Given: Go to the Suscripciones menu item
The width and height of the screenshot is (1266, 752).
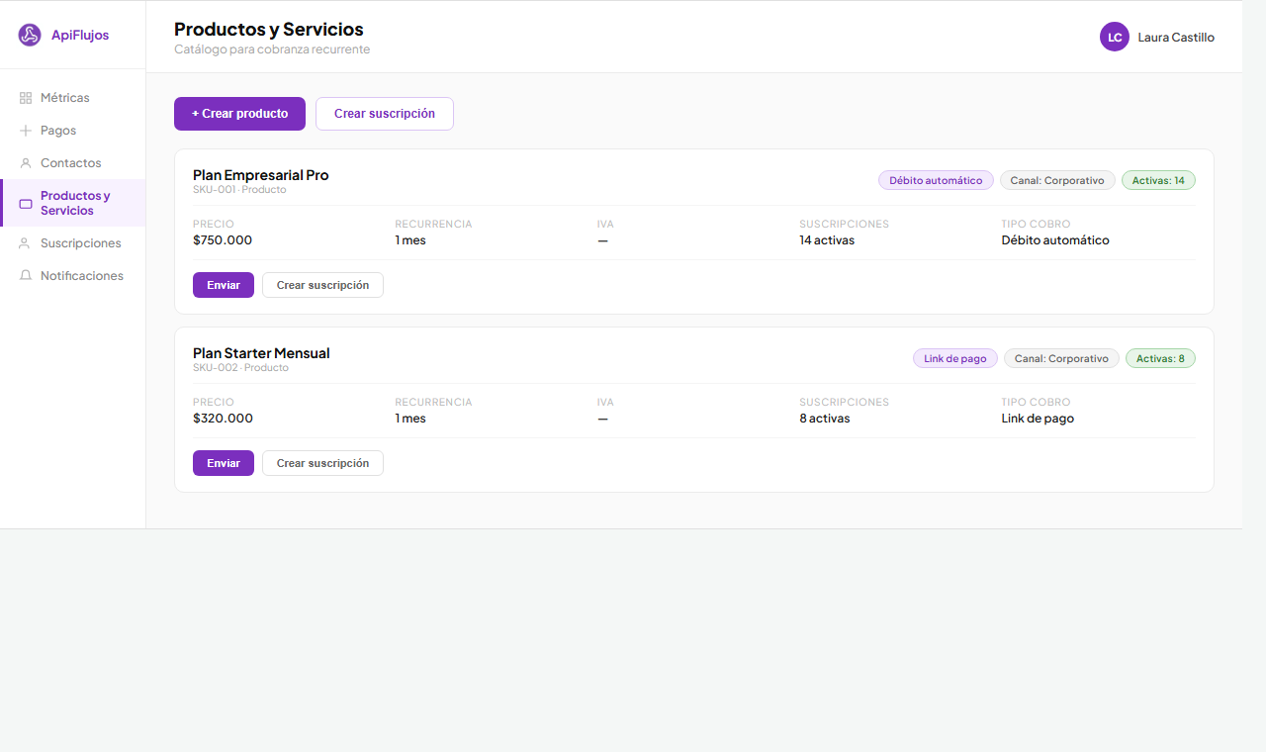Looking at the screenshot, I should (81, 243).
